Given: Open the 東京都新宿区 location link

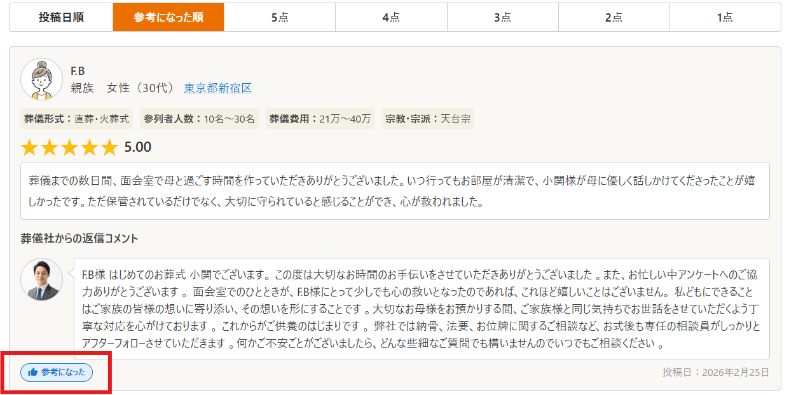Looking at the screenshot, I should pyautogui.click(x=217, y=88).
